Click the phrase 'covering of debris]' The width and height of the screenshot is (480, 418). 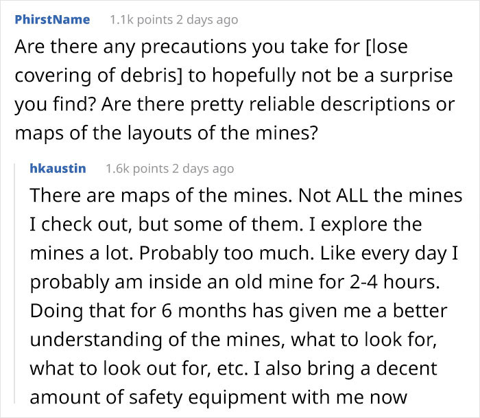(x=98, y=76)
